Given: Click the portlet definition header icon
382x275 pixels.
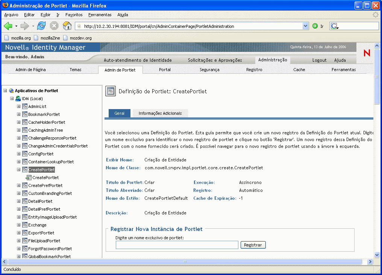Looking at the screenshot, I should coord(111,91).
